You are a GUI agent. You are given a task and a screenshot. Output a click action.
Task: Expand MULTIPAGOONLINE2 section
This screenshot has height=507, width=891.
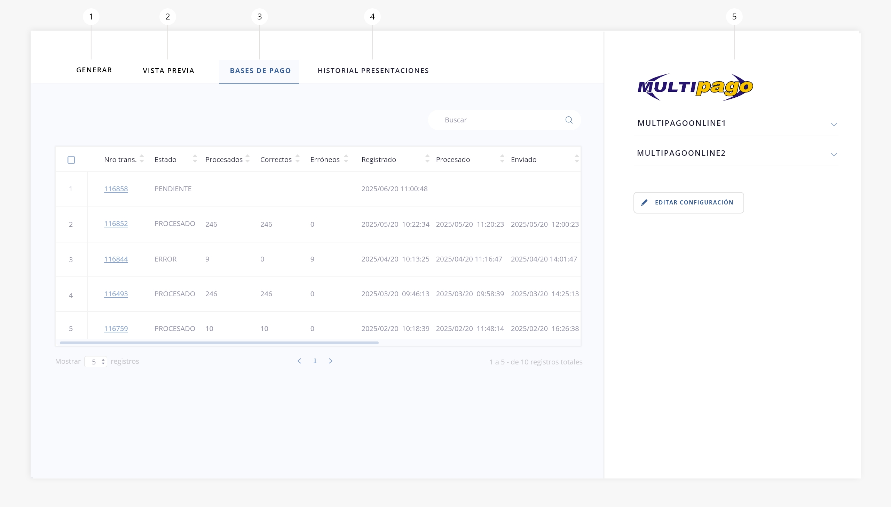(834, 154)
